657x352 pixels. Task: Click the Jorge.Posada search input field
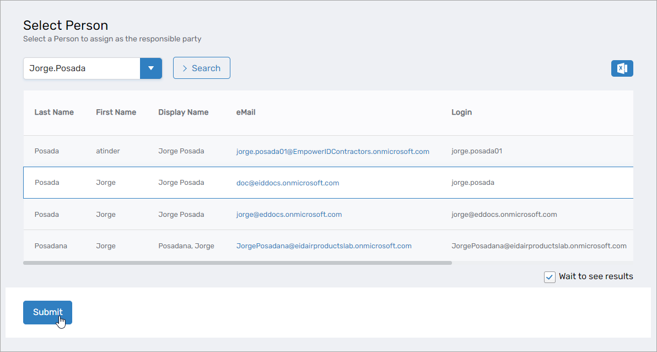(82, 68)
